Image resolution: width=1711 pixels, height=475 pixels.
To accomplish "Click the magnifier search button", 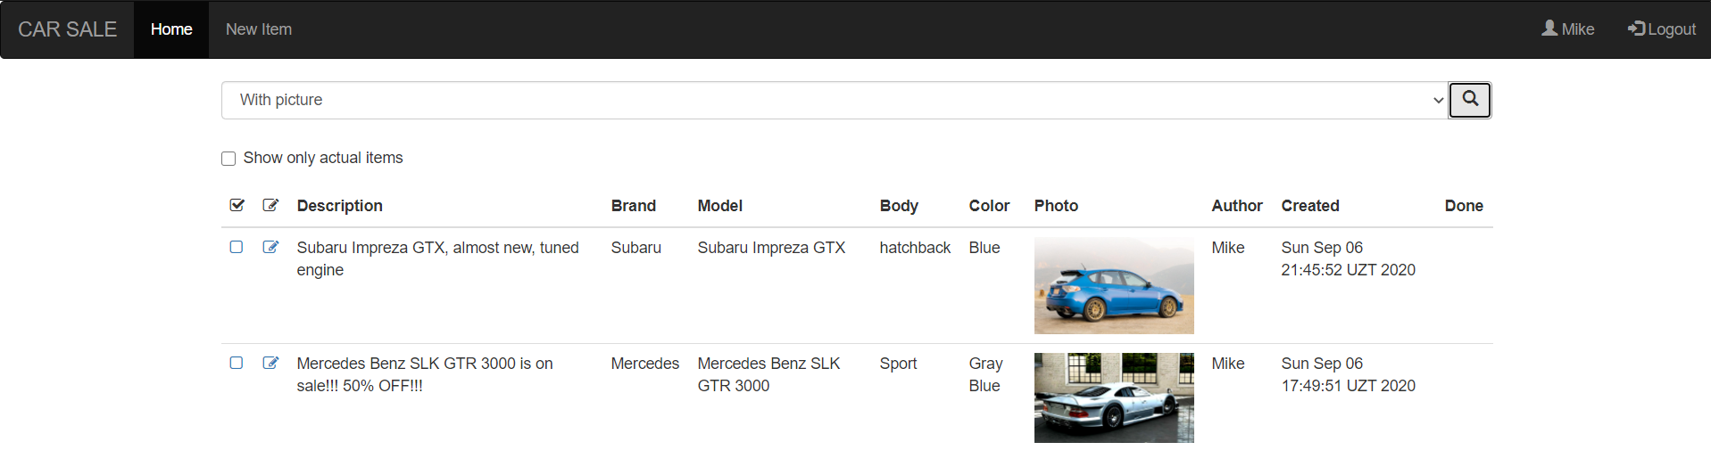I will (1469, 100).
